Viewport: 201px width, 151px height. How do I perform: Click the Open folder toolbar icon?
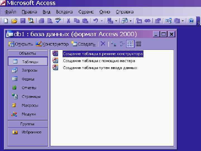click(x=14, y=21)
